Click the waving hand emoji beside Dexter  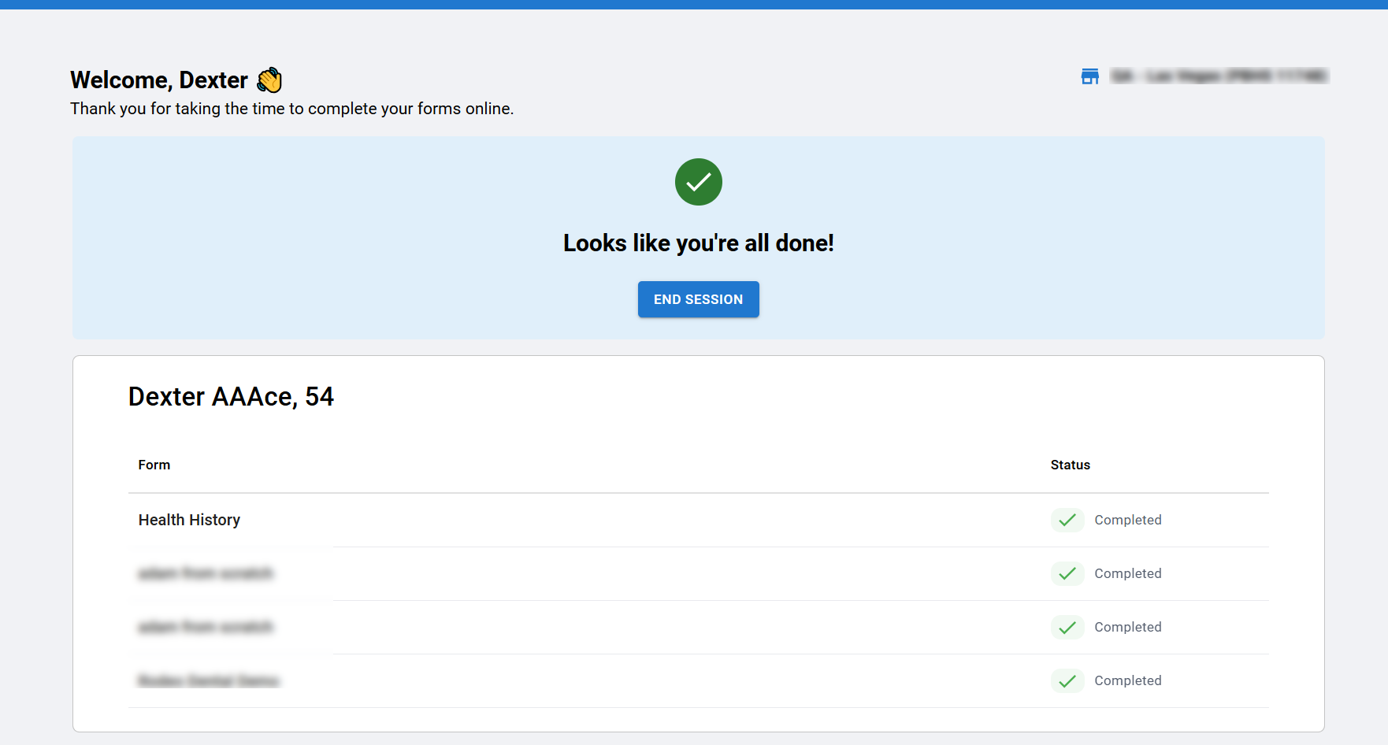point(269,80)
